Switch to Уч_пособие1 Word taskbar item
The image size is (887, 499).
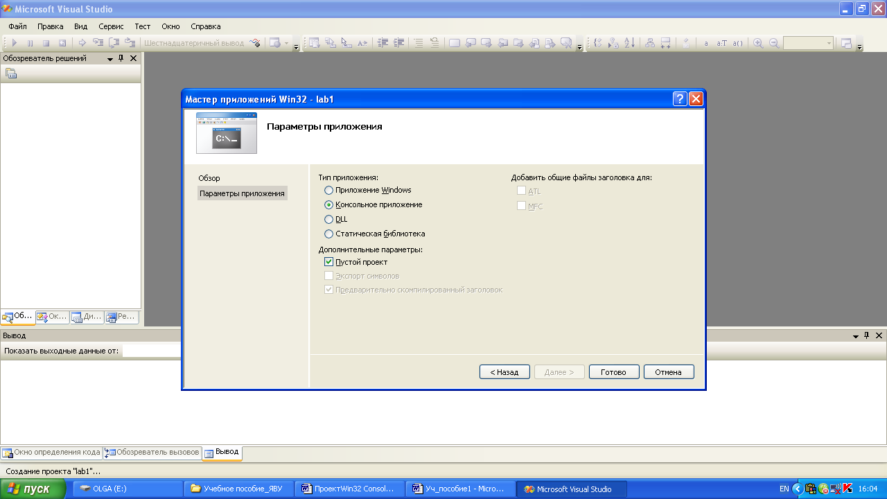point(462,489)
